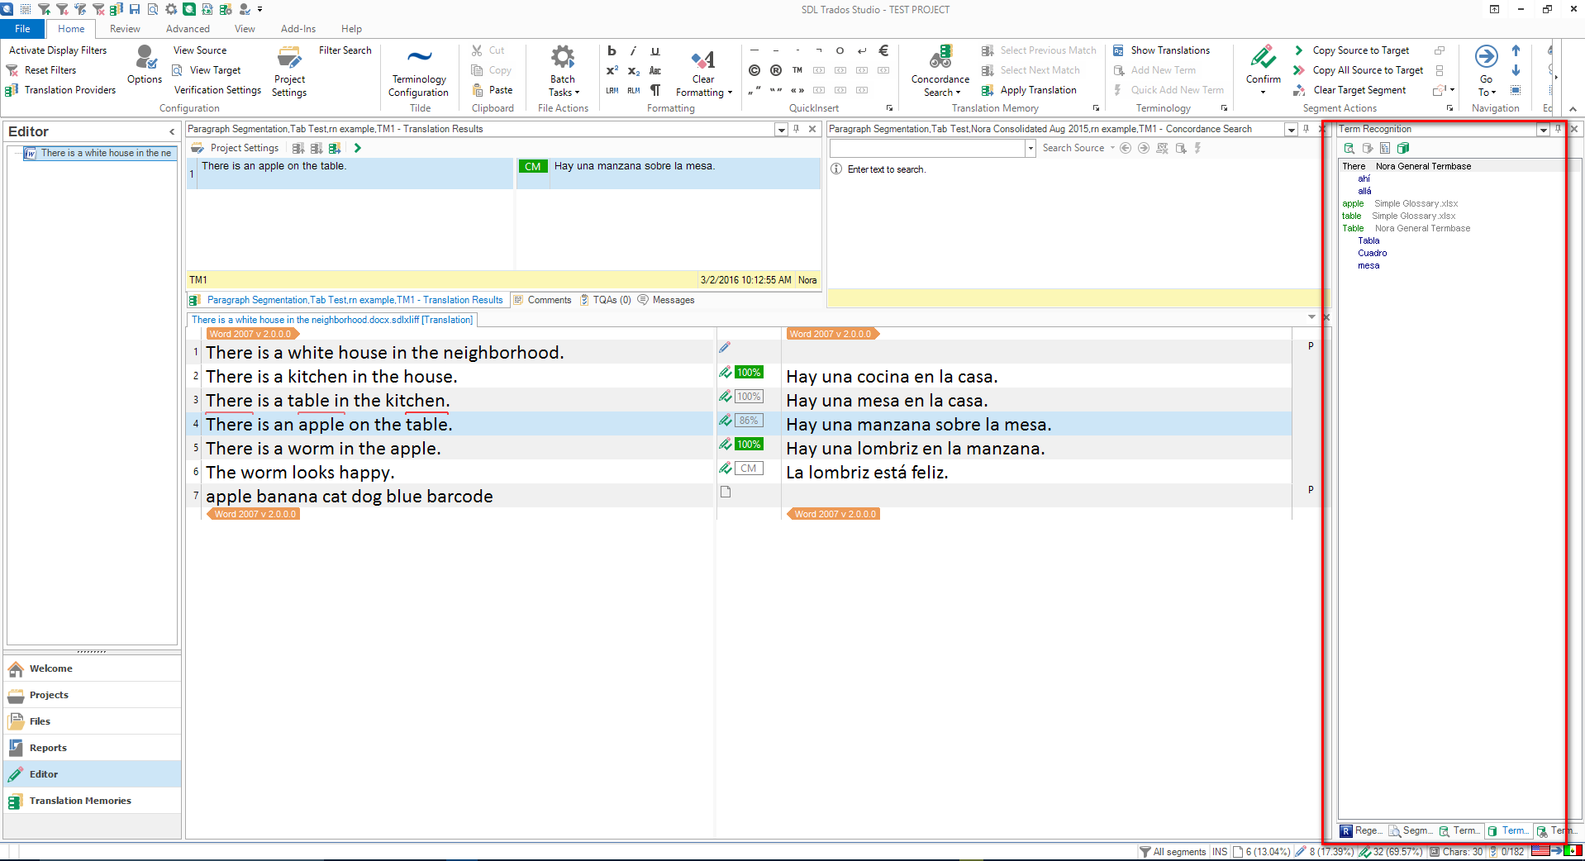
Task: Apply underline formatting icon
Action: (x=654, y=50)
